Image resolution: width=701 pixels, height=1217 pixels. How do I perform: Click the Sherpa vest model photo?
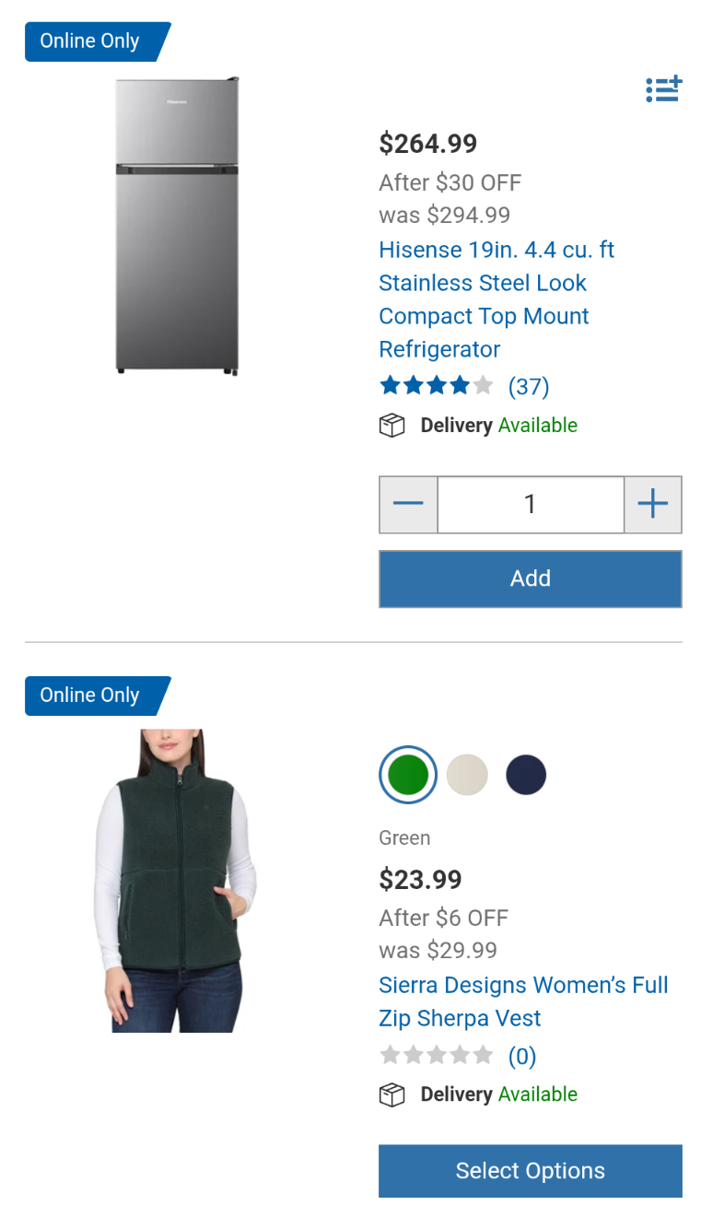(x=175, y=881)
